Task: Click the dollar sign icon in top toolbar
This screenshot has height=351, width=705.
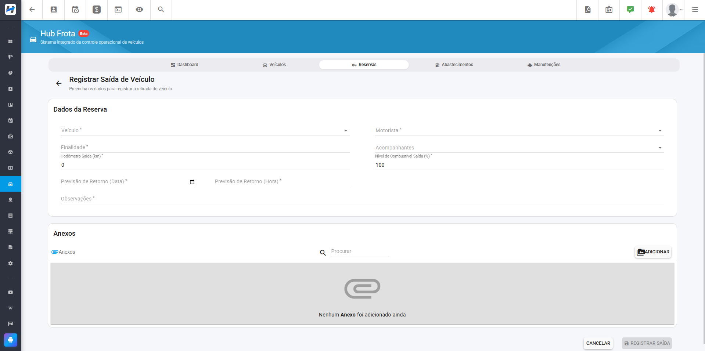Action: pos(97,10)
